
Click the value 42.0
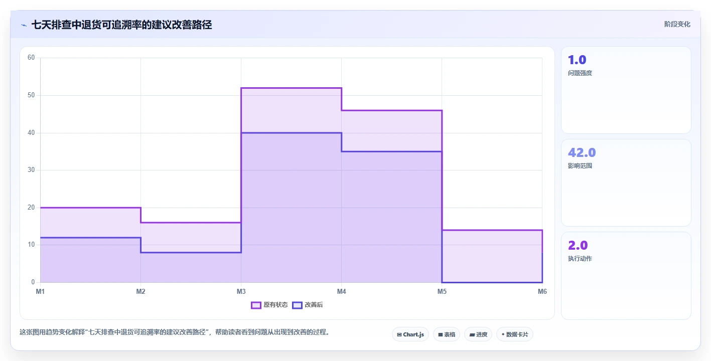(x=582, y=152)
